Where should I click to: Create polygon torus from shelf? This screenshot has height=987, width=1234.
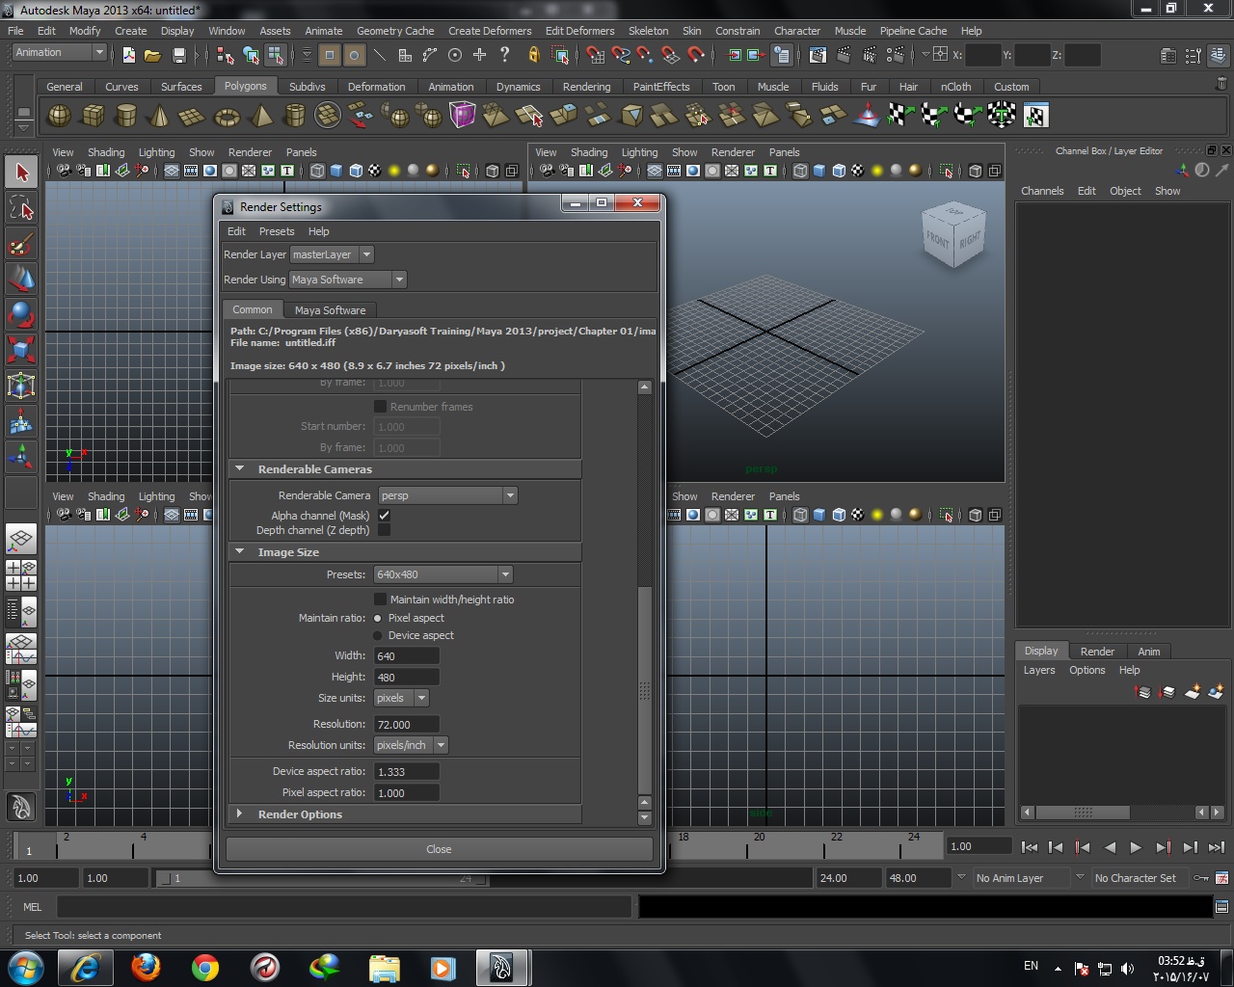tap(227, 116)
